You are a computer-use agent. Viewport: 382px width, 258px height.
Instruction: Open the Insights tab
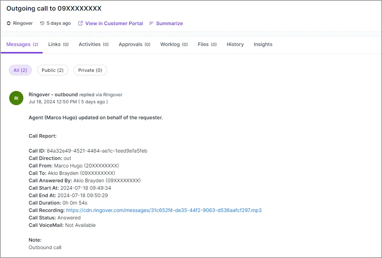[x=263, y=44]
